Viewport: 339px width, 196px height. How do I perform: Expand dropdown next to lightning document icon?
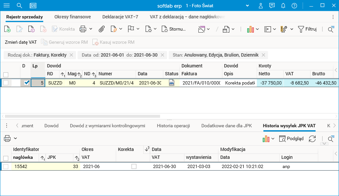point(120,29)
